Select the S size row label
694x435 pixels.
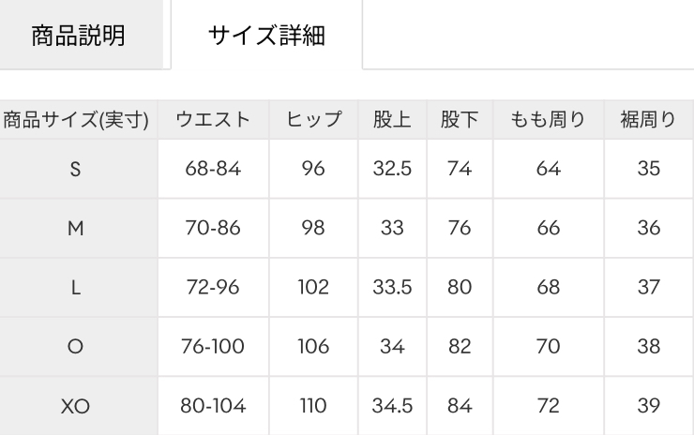[x=76, y=170]
